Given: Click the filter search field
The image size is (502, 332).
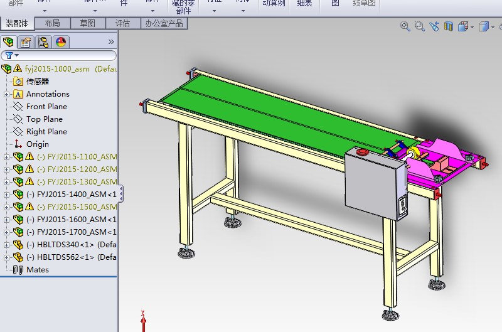Looking at the screenshot, I should click(59, 55).
